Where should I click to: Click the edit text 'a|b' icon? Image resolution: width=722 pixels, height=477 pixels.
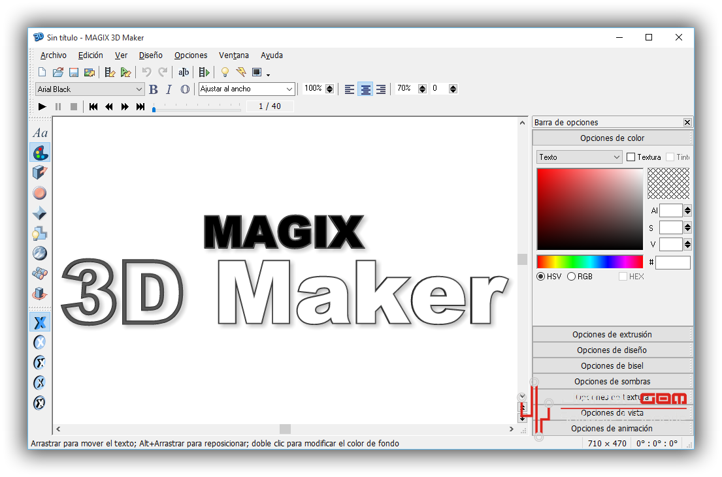coord(183,72)
